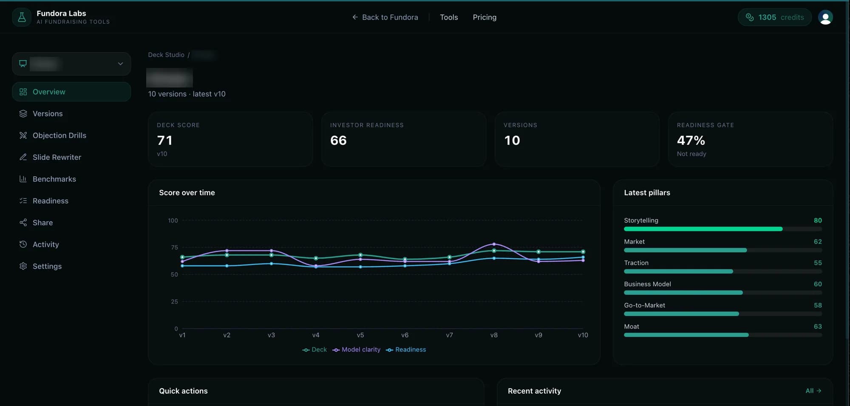This screenshot has height=406, width=850.
Task: Click the Settings gear icon
Action: (23, 266)
